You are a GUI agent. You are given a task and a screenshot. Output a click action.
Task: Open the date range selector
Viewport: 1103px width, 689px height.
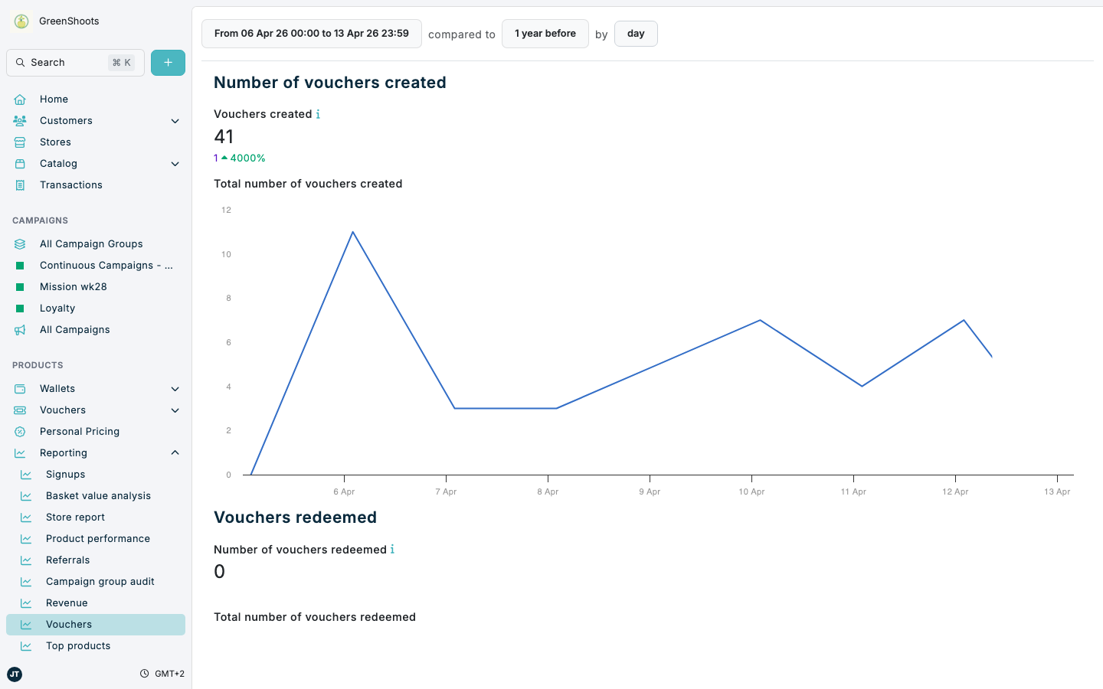(311, 33)
